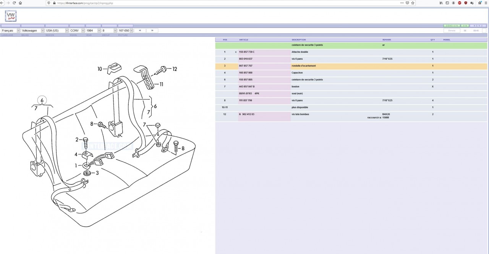Advance to next picture with » button

tap(152, 31)
